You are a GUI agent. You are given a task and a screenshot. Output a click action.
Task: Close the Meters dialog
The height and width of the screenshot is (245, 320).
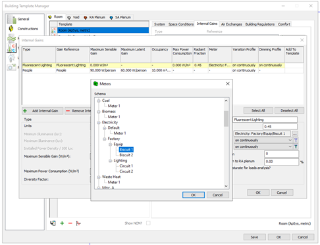click(x=228, y=83)
